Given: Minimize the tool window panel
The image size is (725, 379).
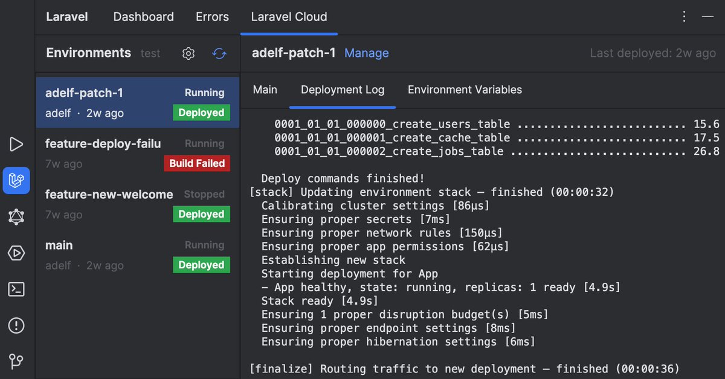Looking at the screenshot, I should point(708,17).
